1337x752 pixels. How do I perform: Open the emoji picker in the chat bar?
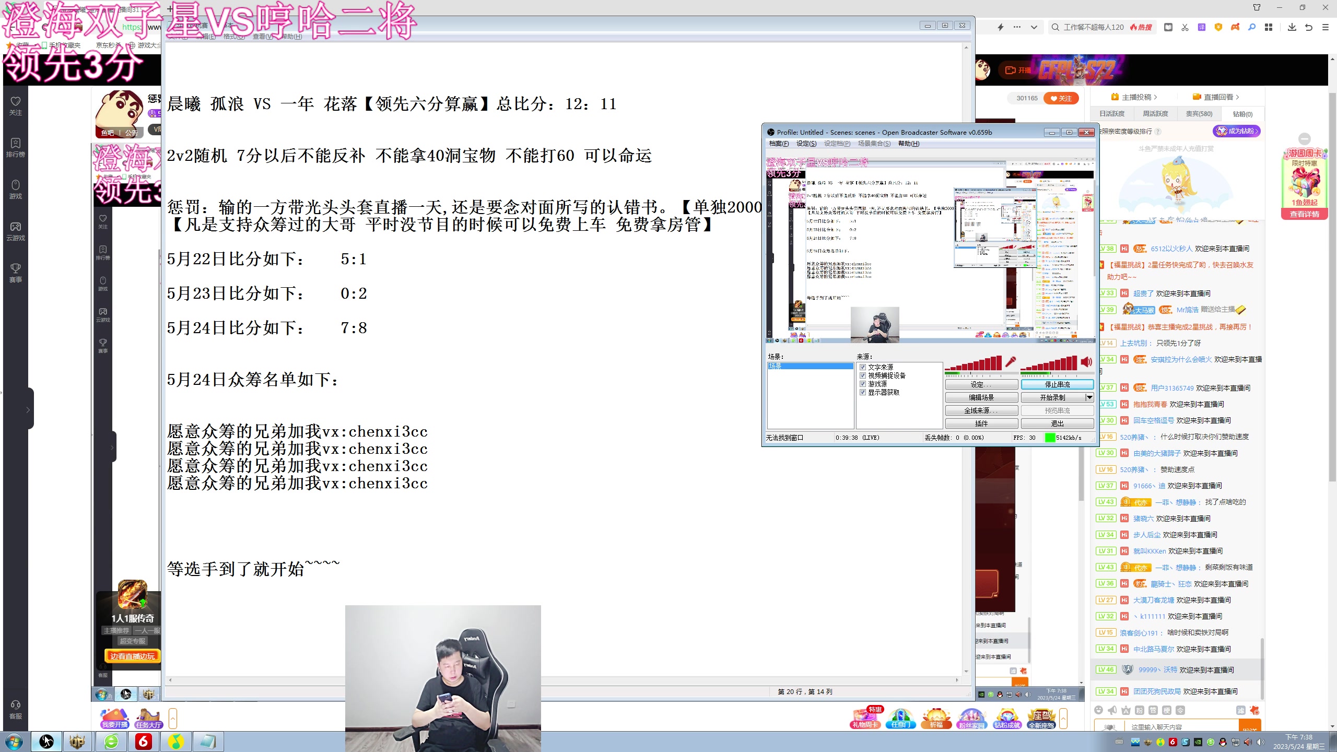[1099, 710]
